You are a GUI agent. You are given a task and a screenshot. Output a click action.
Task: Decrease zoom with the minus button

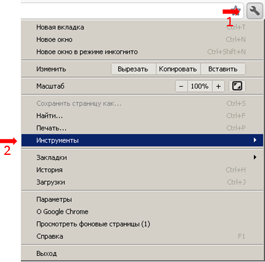coord(181,86)
